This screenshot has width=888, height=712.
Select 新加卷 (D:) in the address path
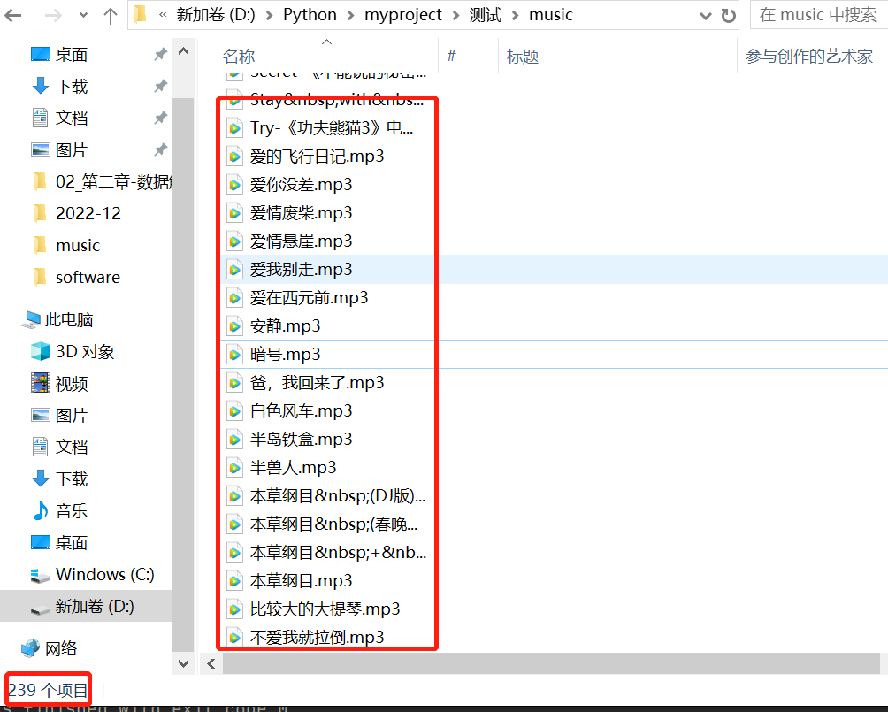tap(216, 15)
